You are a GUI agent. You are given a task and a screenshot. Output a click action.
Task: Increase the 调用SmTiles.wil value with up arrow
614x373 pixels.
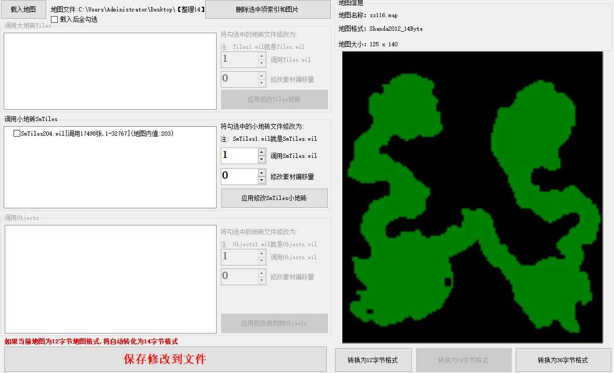262,152
